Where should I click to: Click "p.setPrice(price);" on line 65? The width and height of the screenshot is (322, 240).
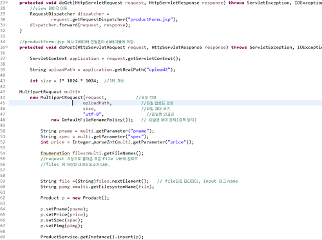tap(64, 215)
